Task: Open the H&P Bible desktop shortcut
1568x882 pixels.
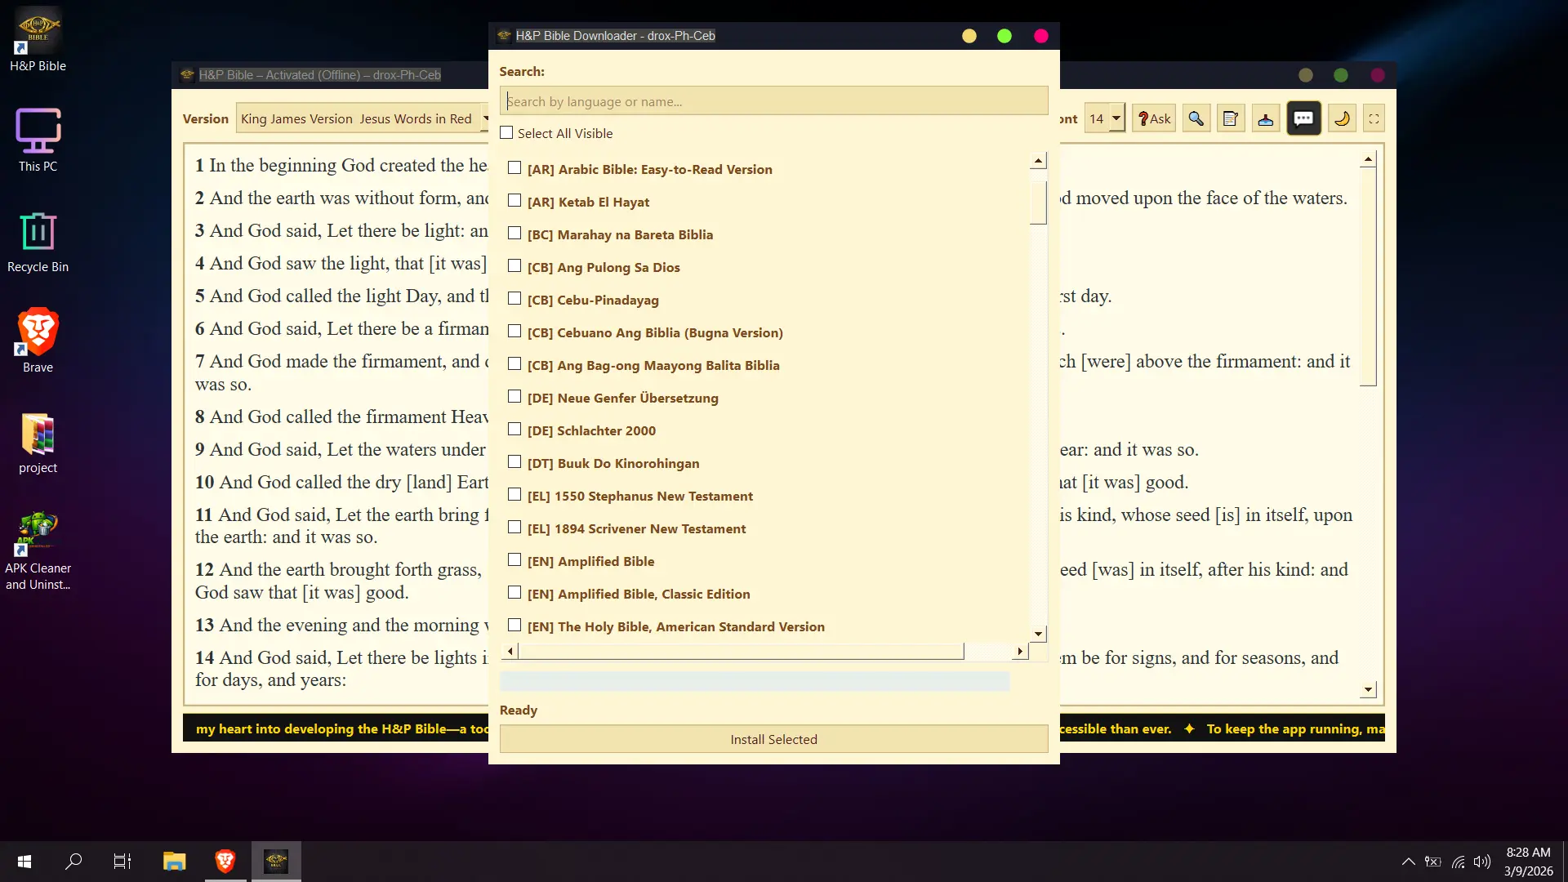Action: coord(38,41)
